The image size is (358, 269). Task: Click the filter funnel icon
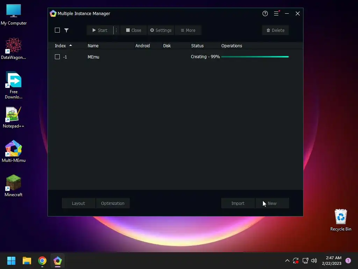click(x=66, y=30)
